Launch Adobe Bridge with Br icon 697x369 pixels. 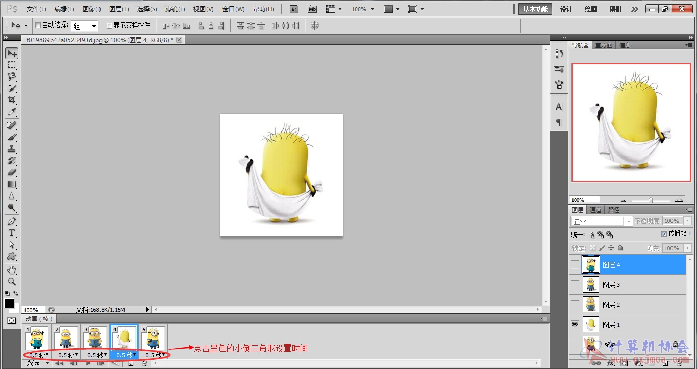[x=294, y=9]
